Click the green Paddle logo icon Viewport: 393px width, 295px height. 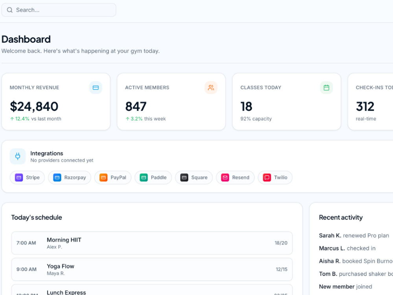pos(143,177)
